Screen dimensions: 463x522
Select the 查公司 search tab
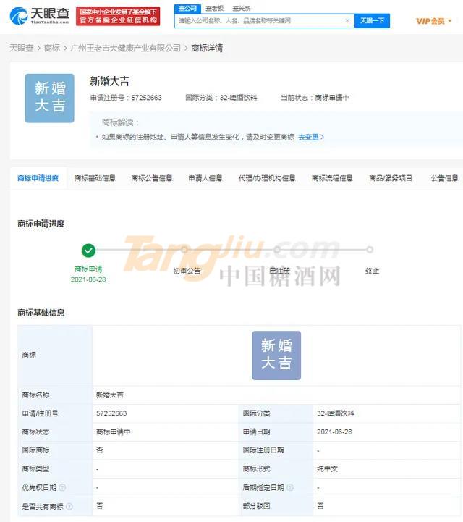point(187,8)
